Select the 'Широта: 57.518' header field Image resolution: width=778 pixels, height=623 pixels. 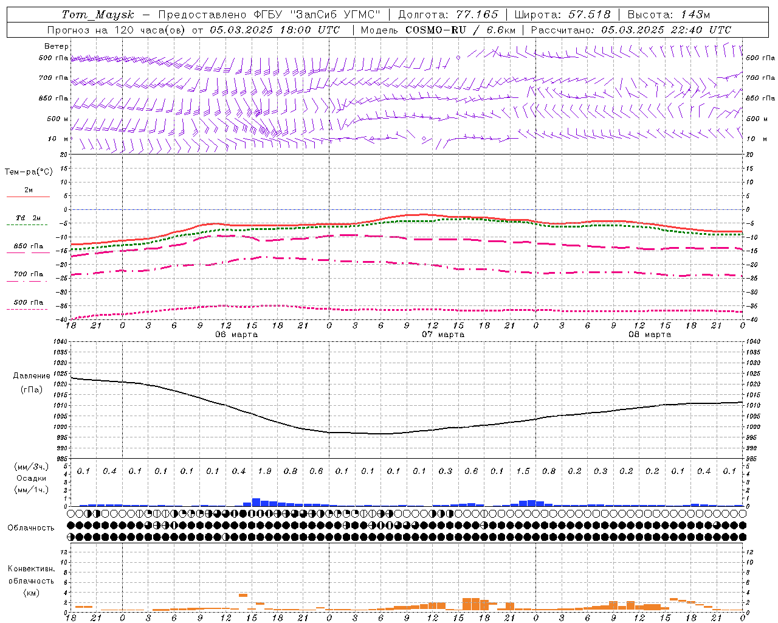click(x=562, y=15)
